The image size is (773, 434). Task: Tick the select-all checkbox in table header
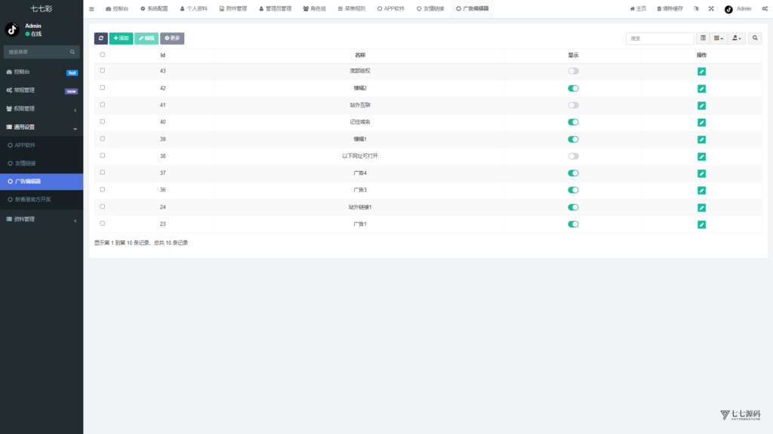coord(103,55)
